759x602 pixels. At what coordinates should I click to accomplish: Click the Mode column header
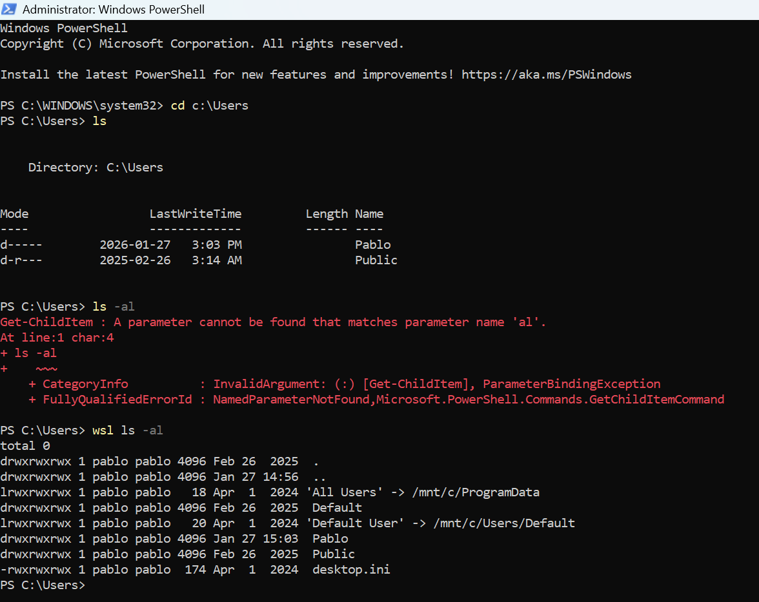(x=14, y=214)
